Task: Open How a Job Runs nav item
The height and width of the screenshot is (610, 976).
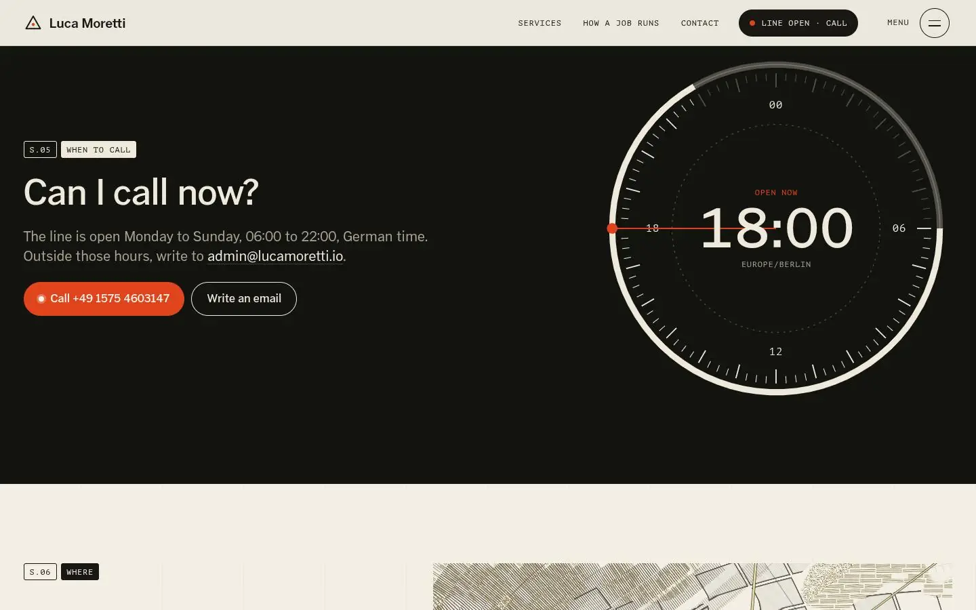Action: pyautogui.click(x=621, y=23)
